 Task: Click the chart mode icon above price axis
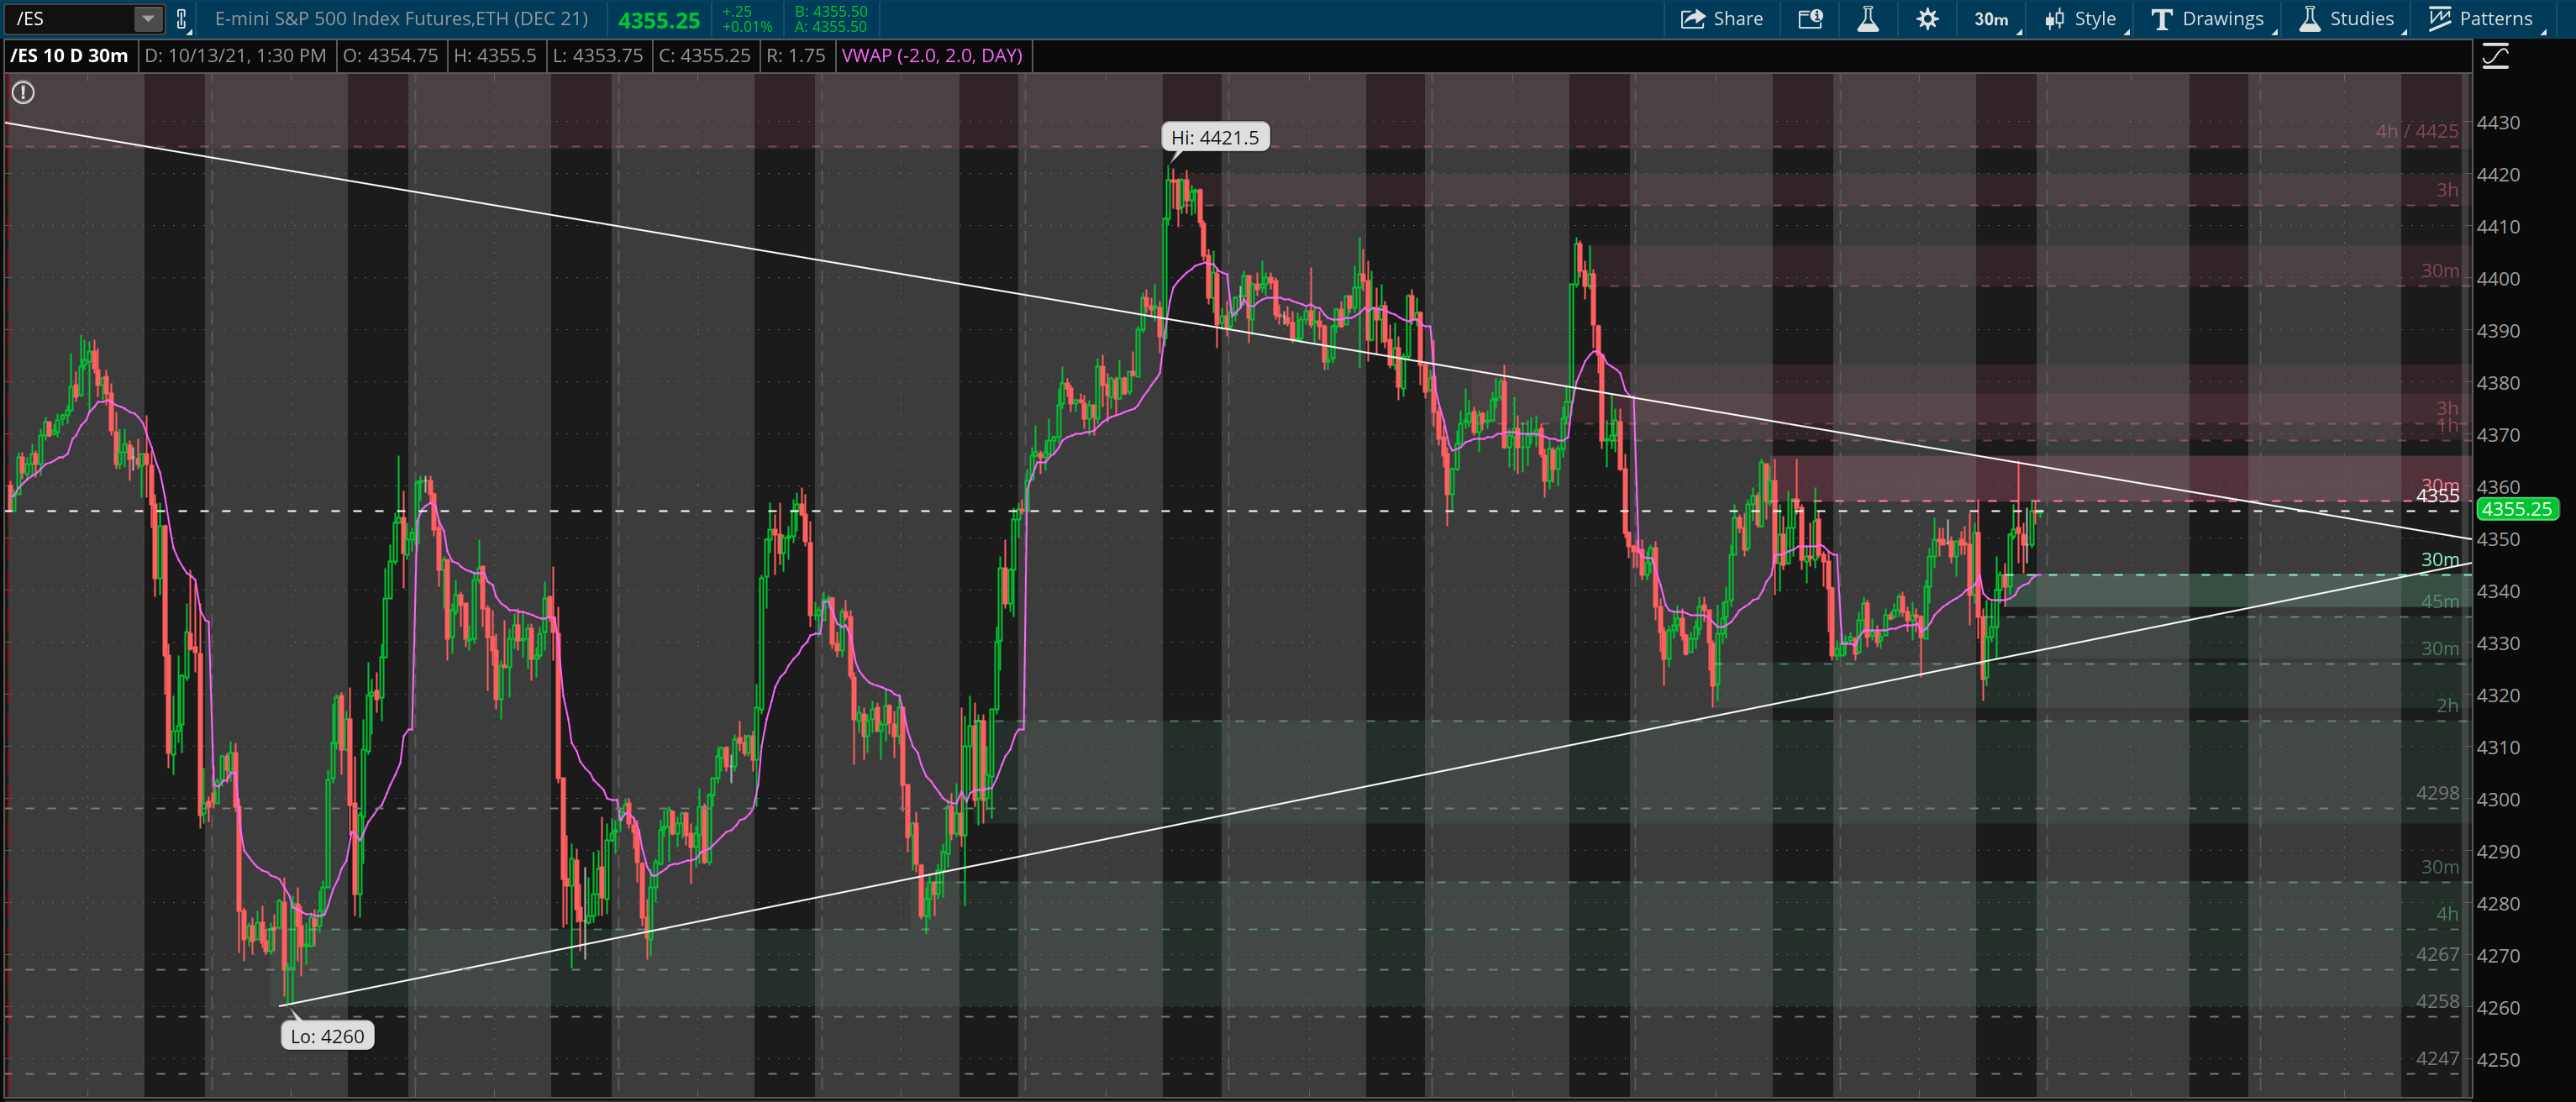2495,56
